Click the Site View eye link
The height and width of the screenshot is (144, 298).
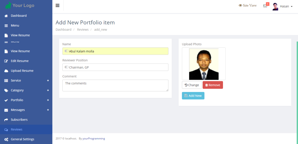tap(247, 6)
